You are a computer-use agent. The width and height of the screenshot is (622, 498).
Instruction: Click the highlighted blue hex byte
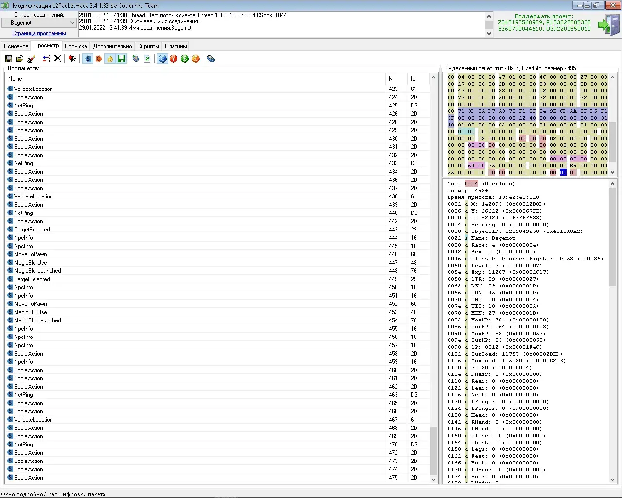click(563, 172)
